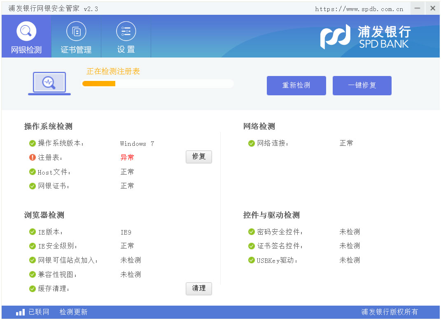Click the 网络检测 heading
441x320 pixels.
click(259, 127)
